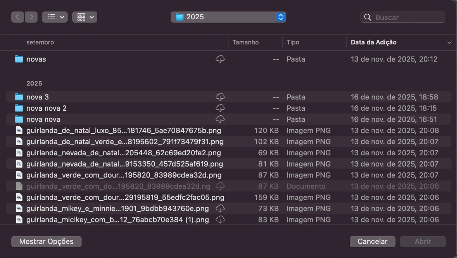Go forward with the right chevron button
This screenshot has width=457, height=258.
31,17
